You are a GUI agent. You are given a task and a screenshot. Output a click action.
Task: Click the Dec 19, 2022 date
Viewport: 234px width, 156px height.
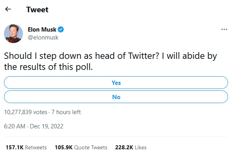coord(47,126)
